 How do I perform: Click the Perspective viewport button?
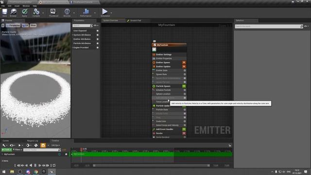click(x=13, y=25)
